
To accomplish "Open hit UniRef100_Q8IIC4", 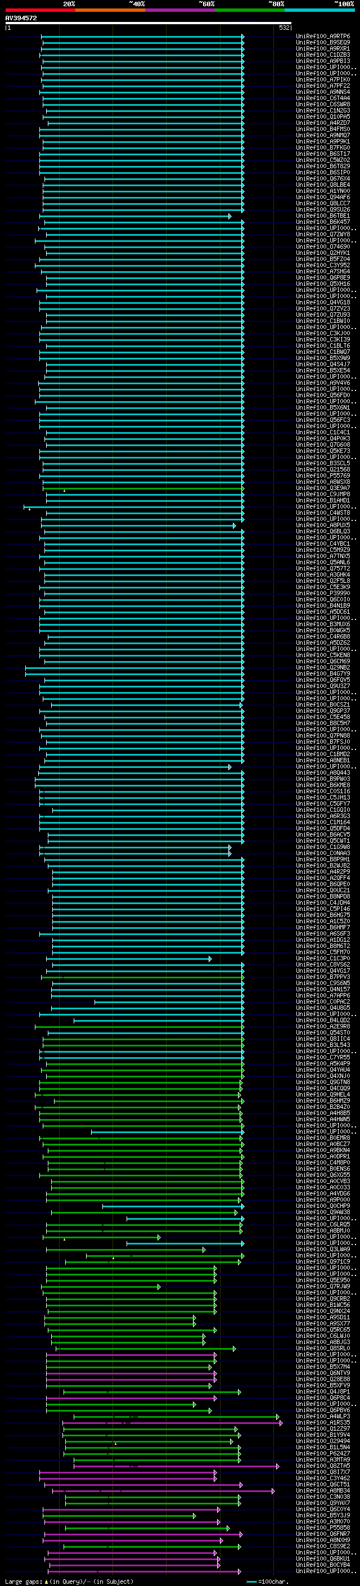I will pos(323,1039).
